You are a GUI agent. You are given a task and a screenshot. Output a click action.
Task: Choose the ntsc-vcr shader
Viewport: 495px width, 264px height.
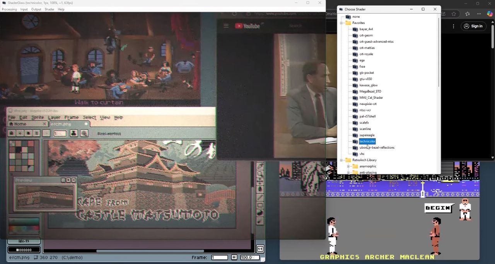pos(365,110)
